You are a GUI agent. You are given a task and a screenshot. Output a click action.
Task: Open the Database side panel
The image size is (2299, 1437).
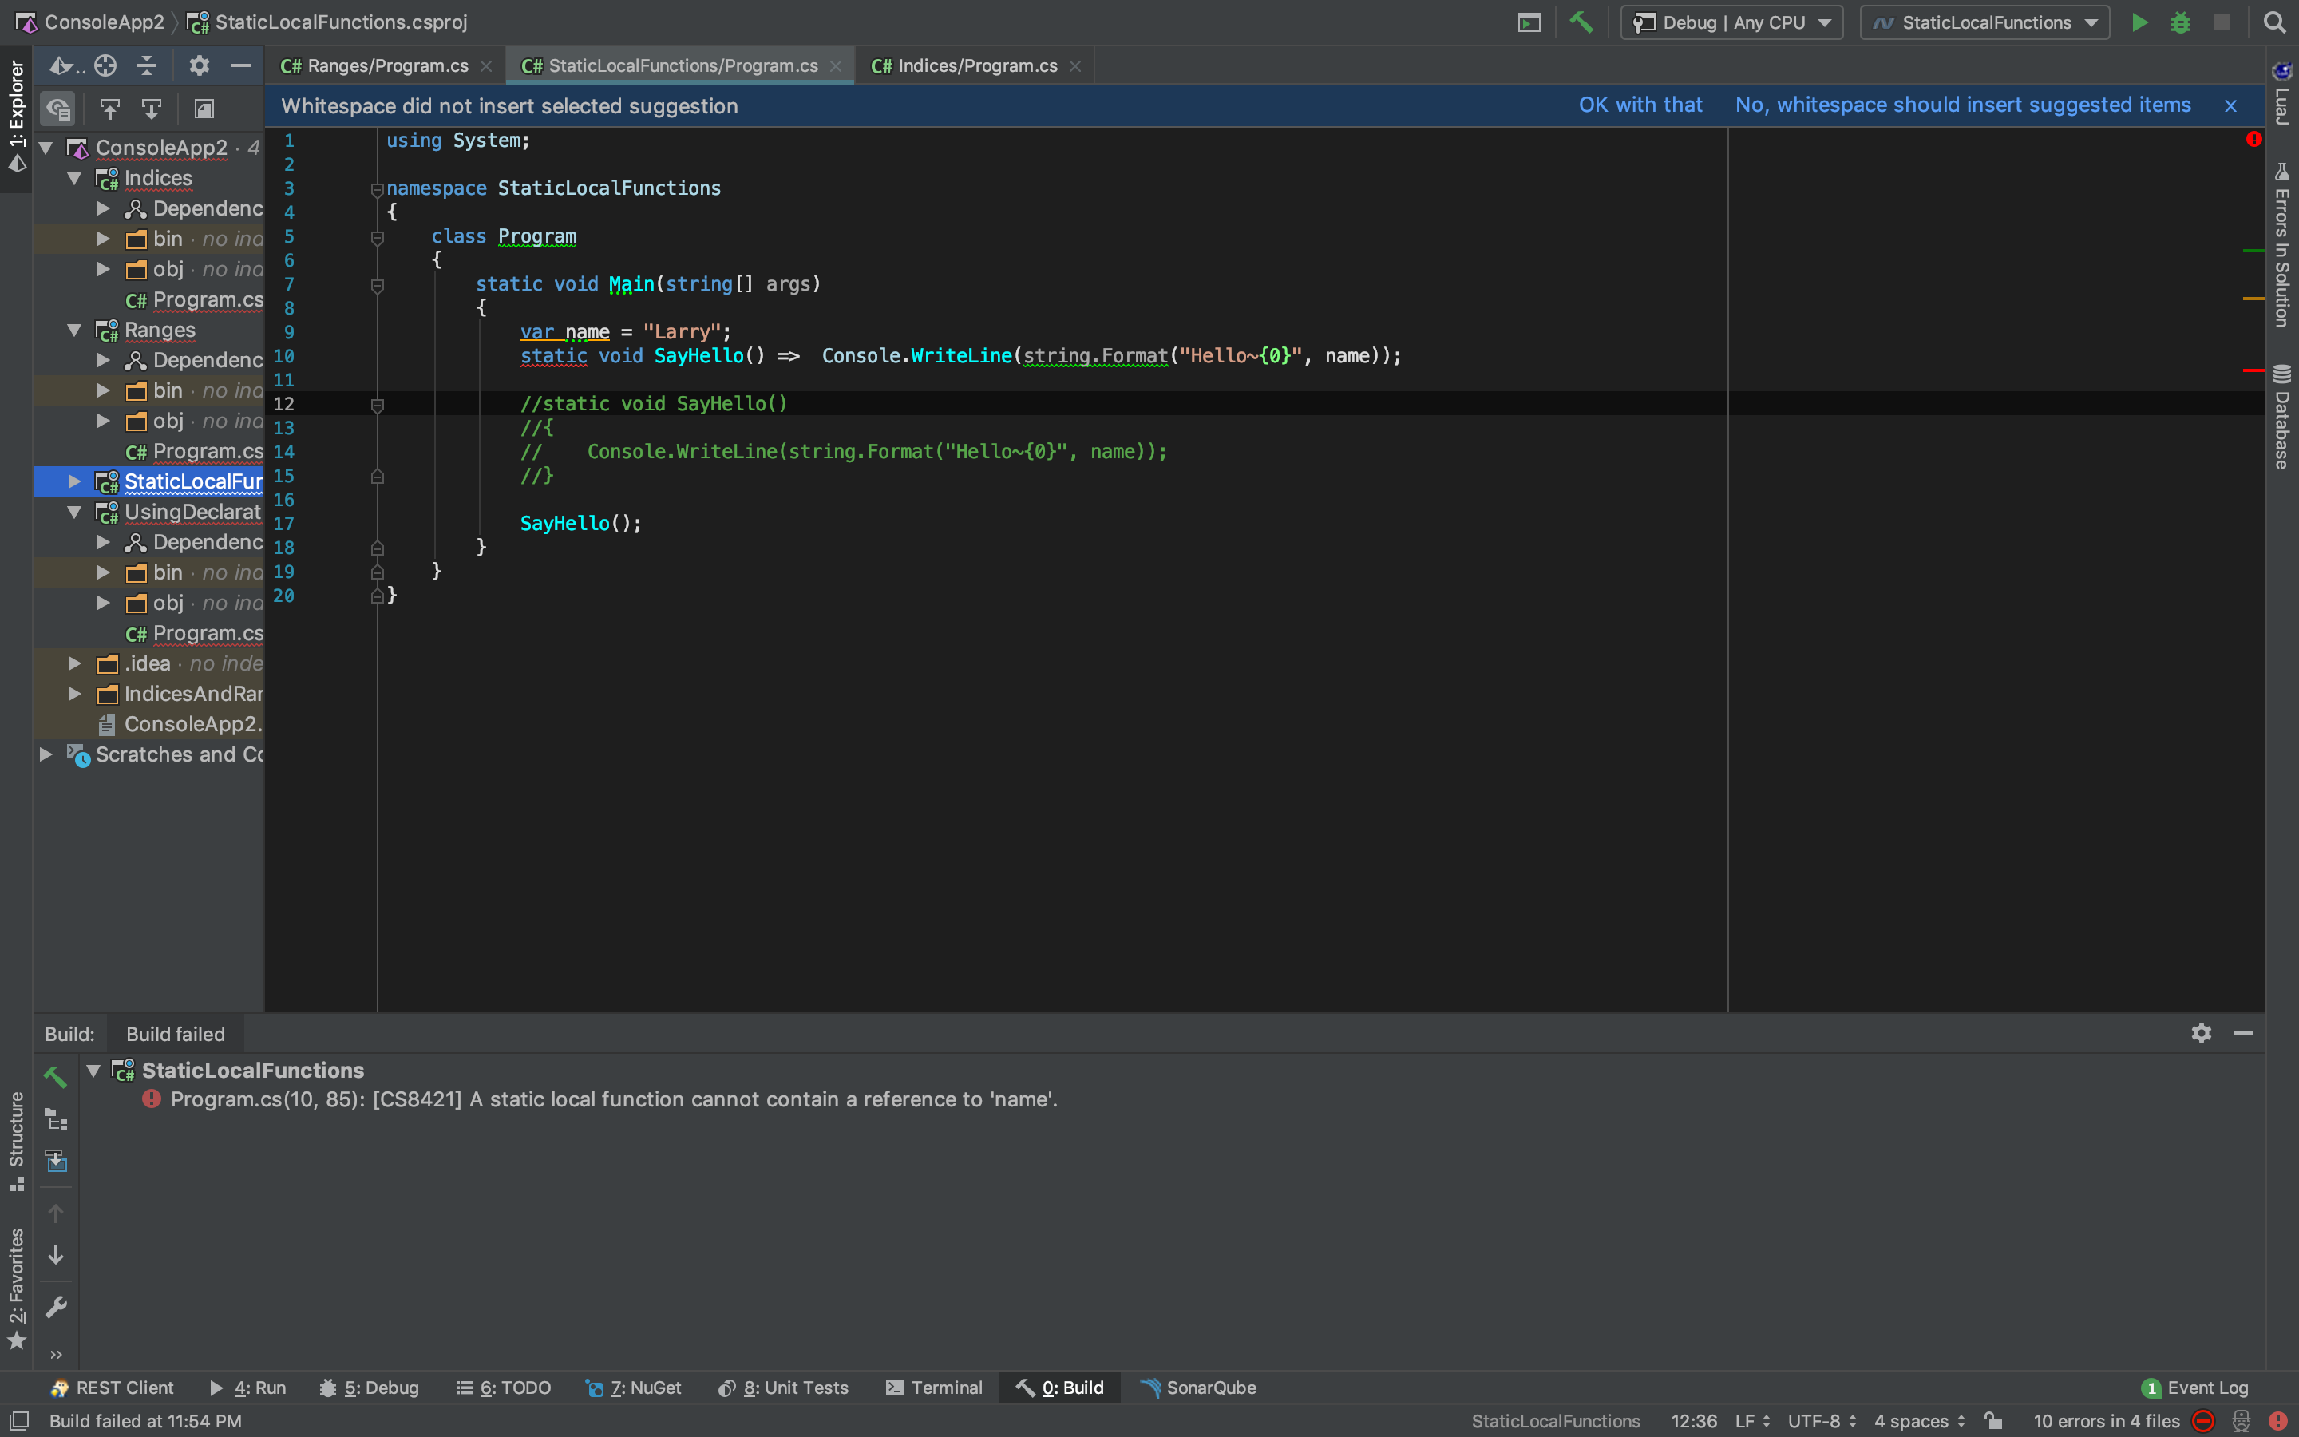2282,416
